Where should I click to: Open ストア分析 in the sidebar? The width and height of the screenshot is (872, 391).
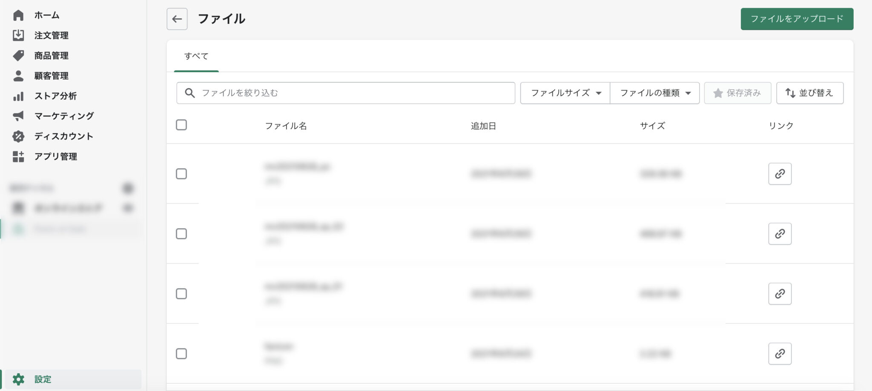55,96
